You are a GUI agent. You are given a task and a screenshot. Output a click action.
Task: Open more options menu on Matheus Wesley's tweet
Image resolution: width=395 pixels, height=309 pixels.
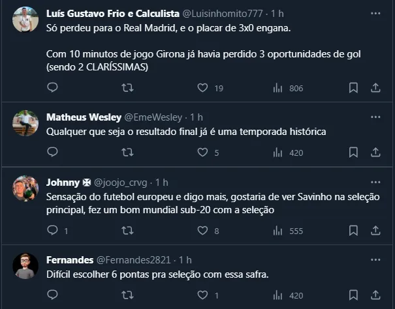tap(375, 117)
